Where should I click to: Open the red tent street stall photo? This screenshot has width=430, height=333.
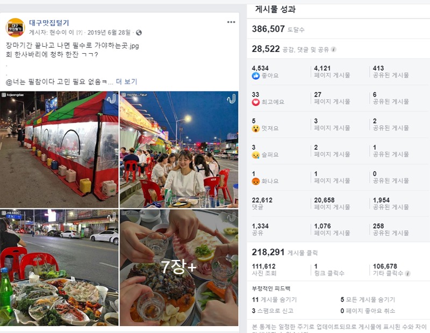point(59,149)
